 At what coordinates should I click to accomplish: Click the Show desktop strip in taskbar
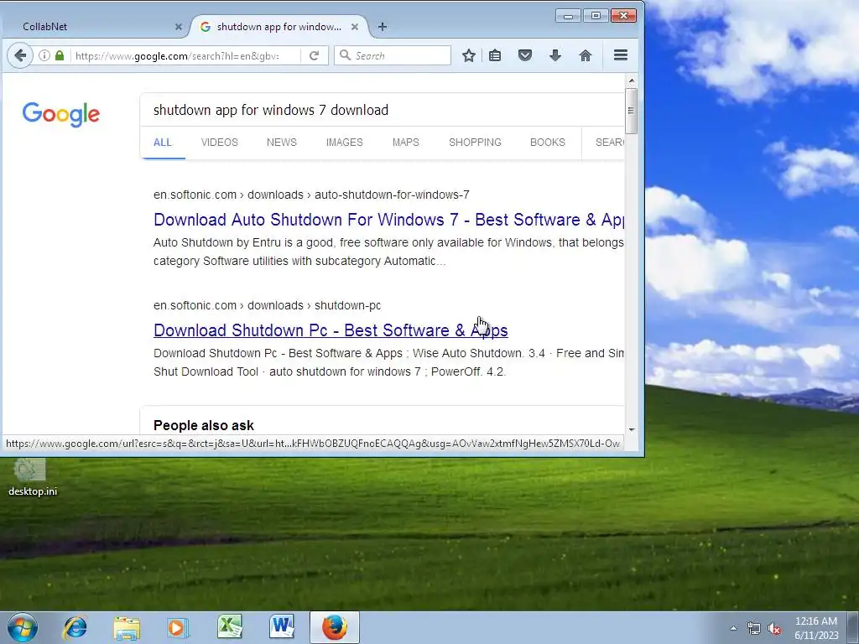[x=853, y=627]
